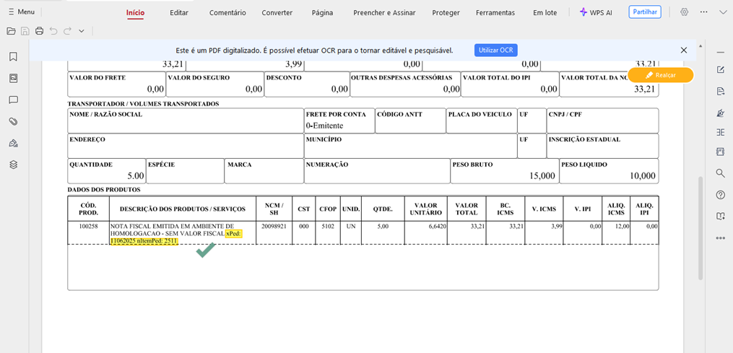Open the Proteger tab
The height and width of the screenshot is (353, 733).
[446, 12]
